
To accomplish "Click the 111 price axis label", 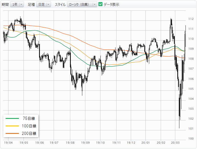I will 191,29.
